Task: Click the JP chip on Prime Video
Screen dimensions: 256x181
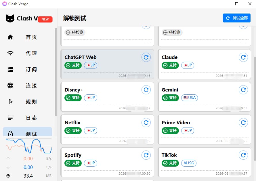Action: pos(188,131)
